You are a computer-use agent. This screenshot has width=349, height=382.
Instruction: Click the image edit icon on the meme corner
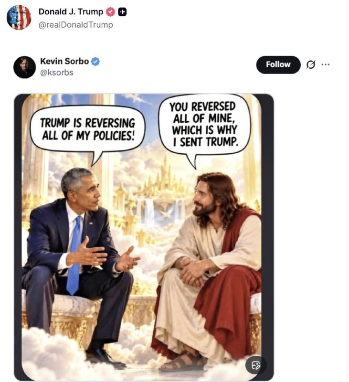click(256, 365)
